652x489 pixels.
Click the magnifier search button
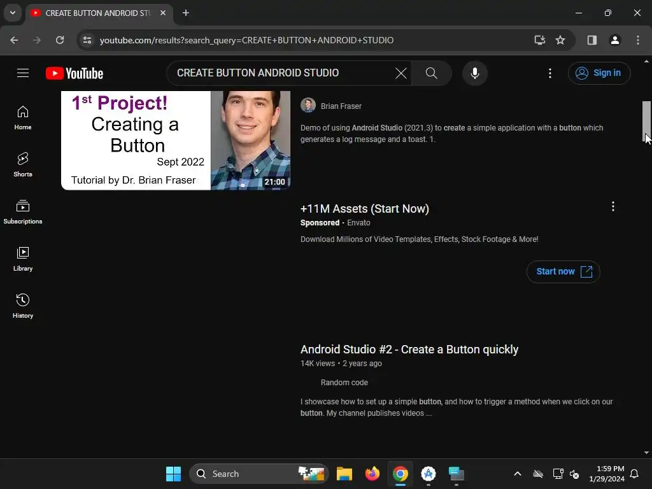pyautogui.click(x=431, y=73)
